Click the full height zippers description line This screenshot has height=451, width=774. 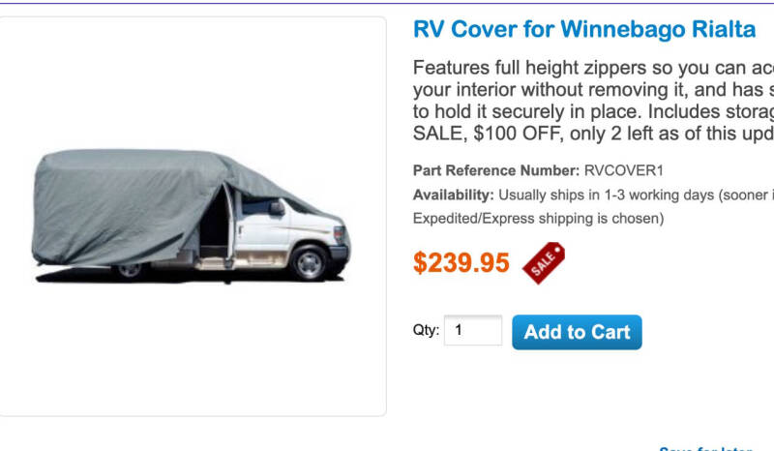point(593,68)
